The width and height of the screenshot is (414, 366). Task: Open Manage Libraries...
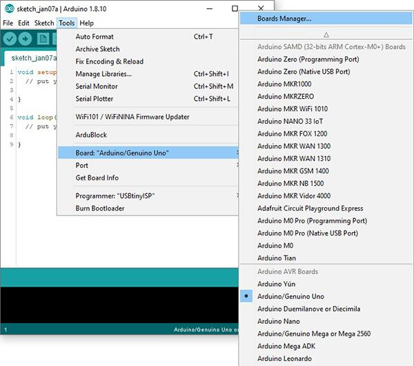coord(103,74)
